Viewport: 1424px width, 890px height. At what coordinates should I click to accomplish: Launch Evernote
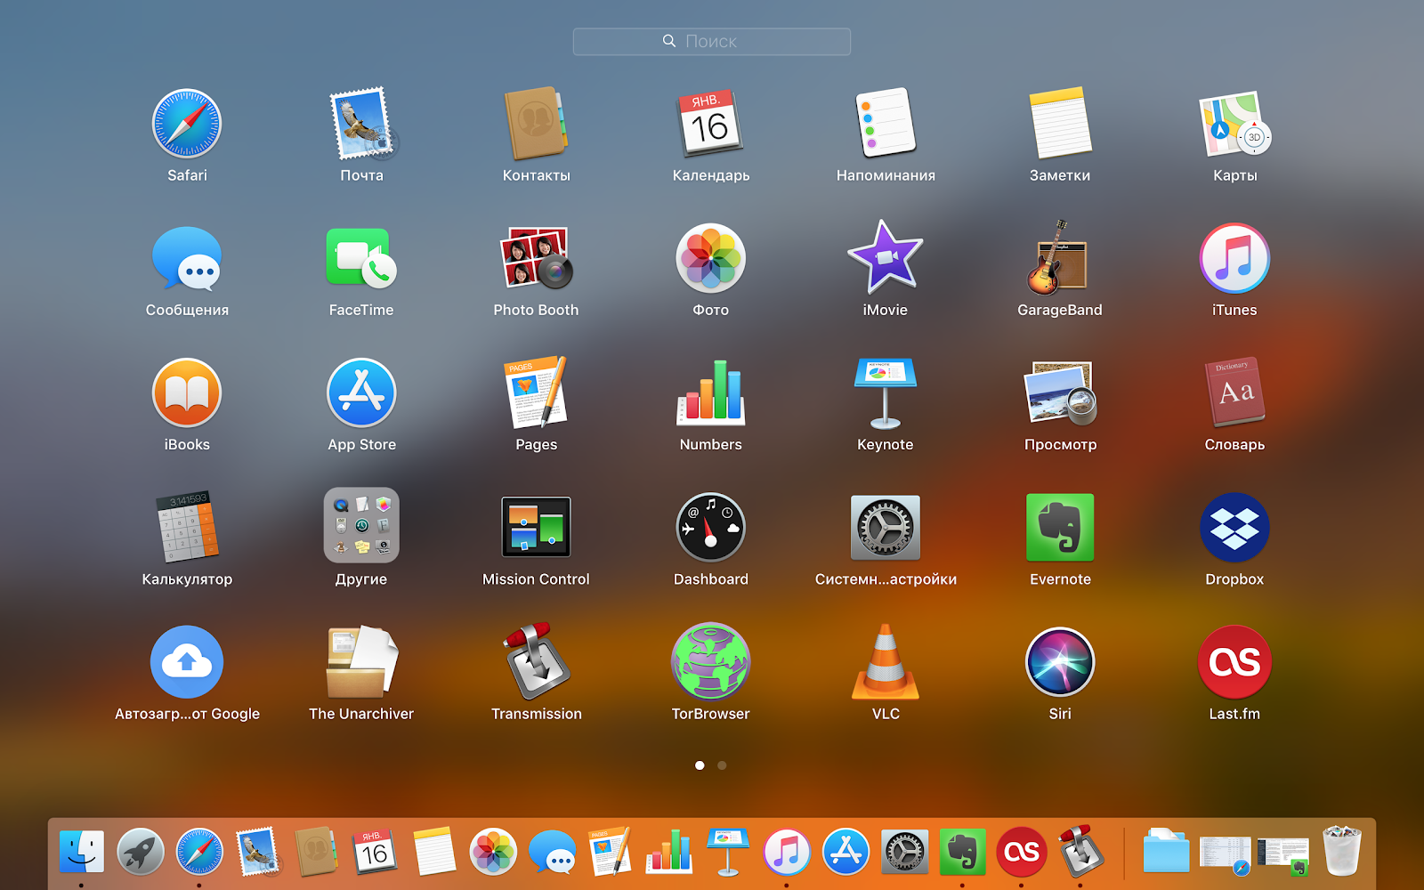coord(1059,528)
